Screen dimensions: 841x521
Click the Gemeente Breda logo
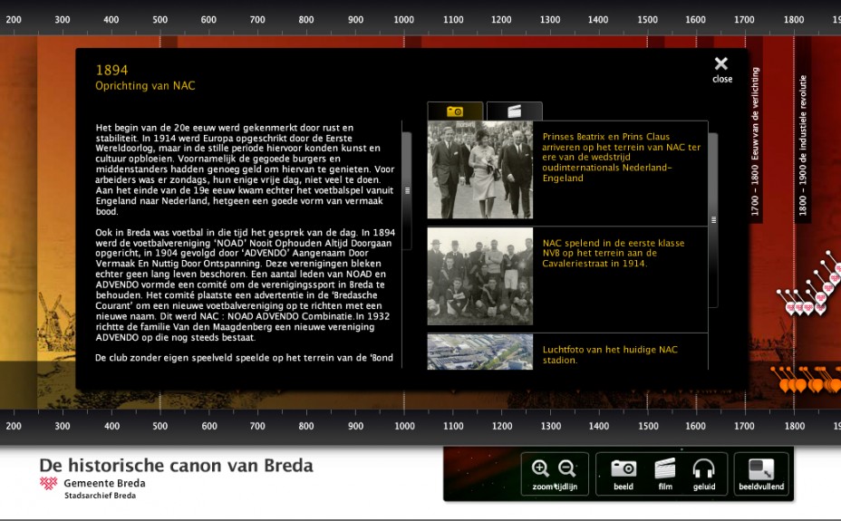coord(48,484)
